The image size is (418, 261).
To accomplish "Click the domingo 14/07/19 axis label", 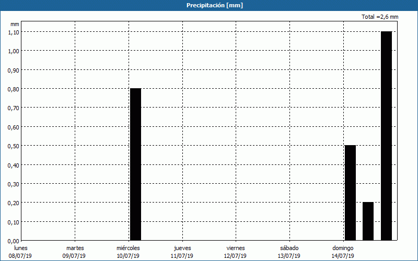I will pos(343,252).
